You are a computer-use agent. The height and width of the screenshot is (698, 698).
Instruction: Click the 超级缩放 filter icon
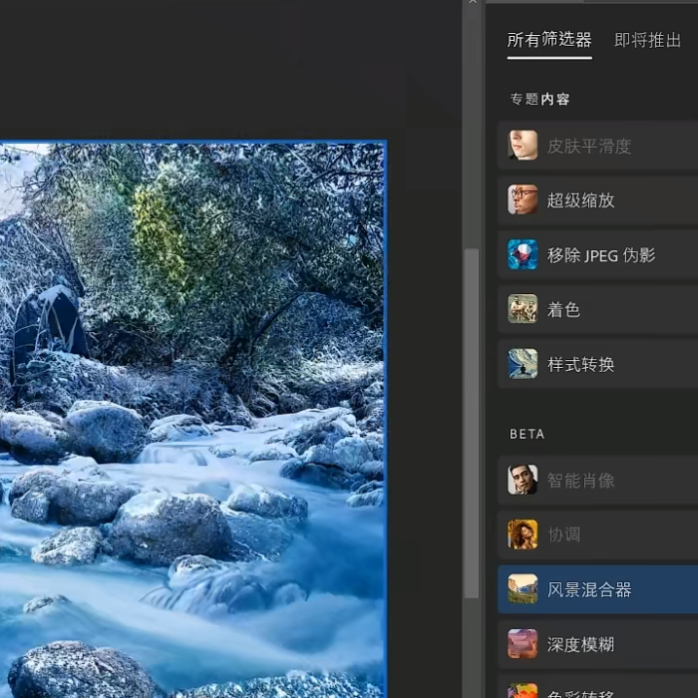tap(523, 199)
